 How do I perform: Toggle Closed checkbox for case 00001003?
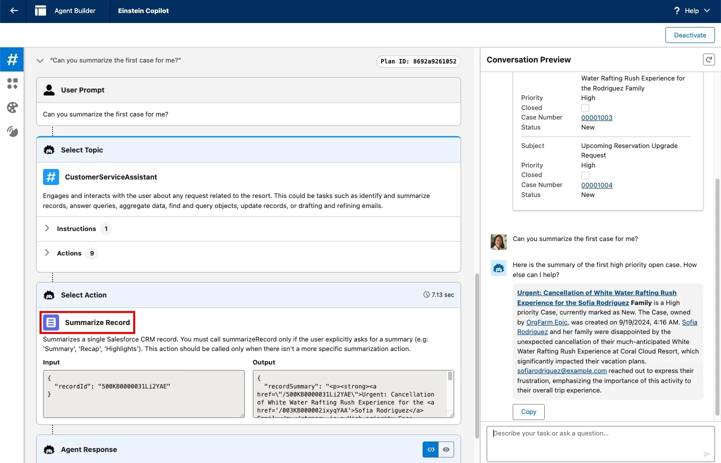tap(585, 108)
